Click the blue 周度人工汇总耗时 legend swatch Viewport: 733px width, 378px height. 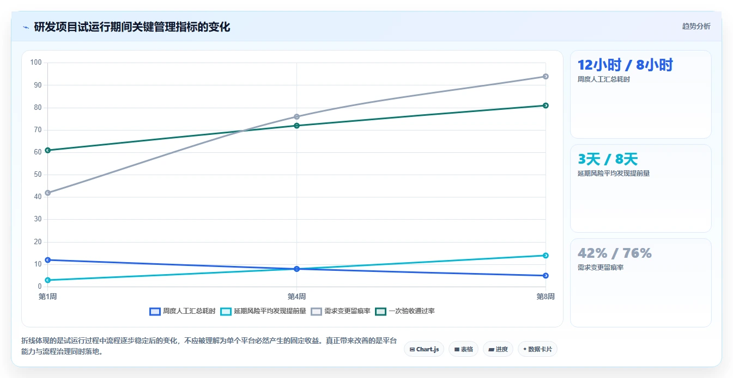tap(155, 311)
